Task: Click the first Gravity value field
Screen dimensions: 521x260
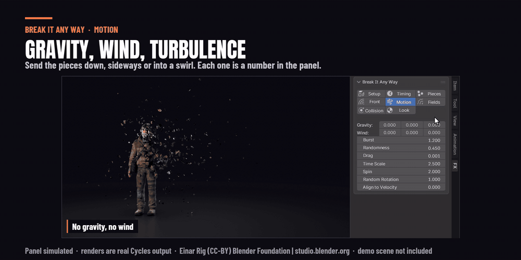Action: pos(390,125)
